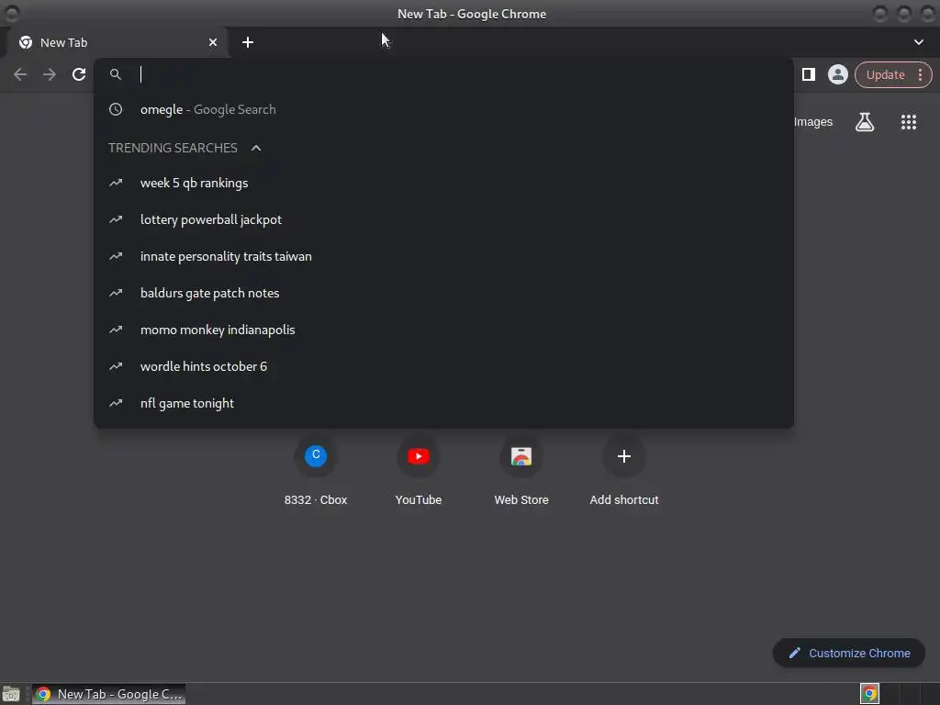Screen dimensions: 940x705
Task: Select the New Tab - Google Chrome taskbar entry
Action: [109, 694]
